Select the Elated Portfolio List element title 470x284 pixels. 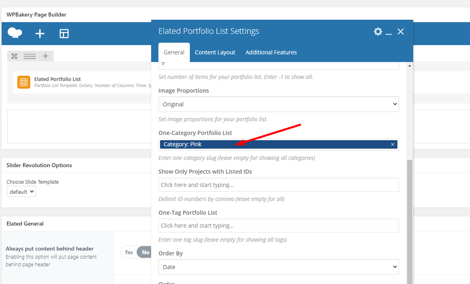point(58,79)
